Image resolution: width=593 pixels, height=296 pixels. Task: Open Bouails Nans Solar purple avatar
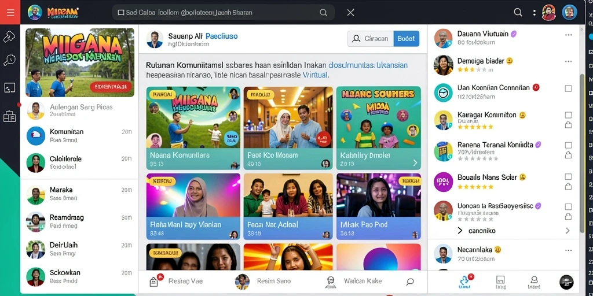[443, 182]
